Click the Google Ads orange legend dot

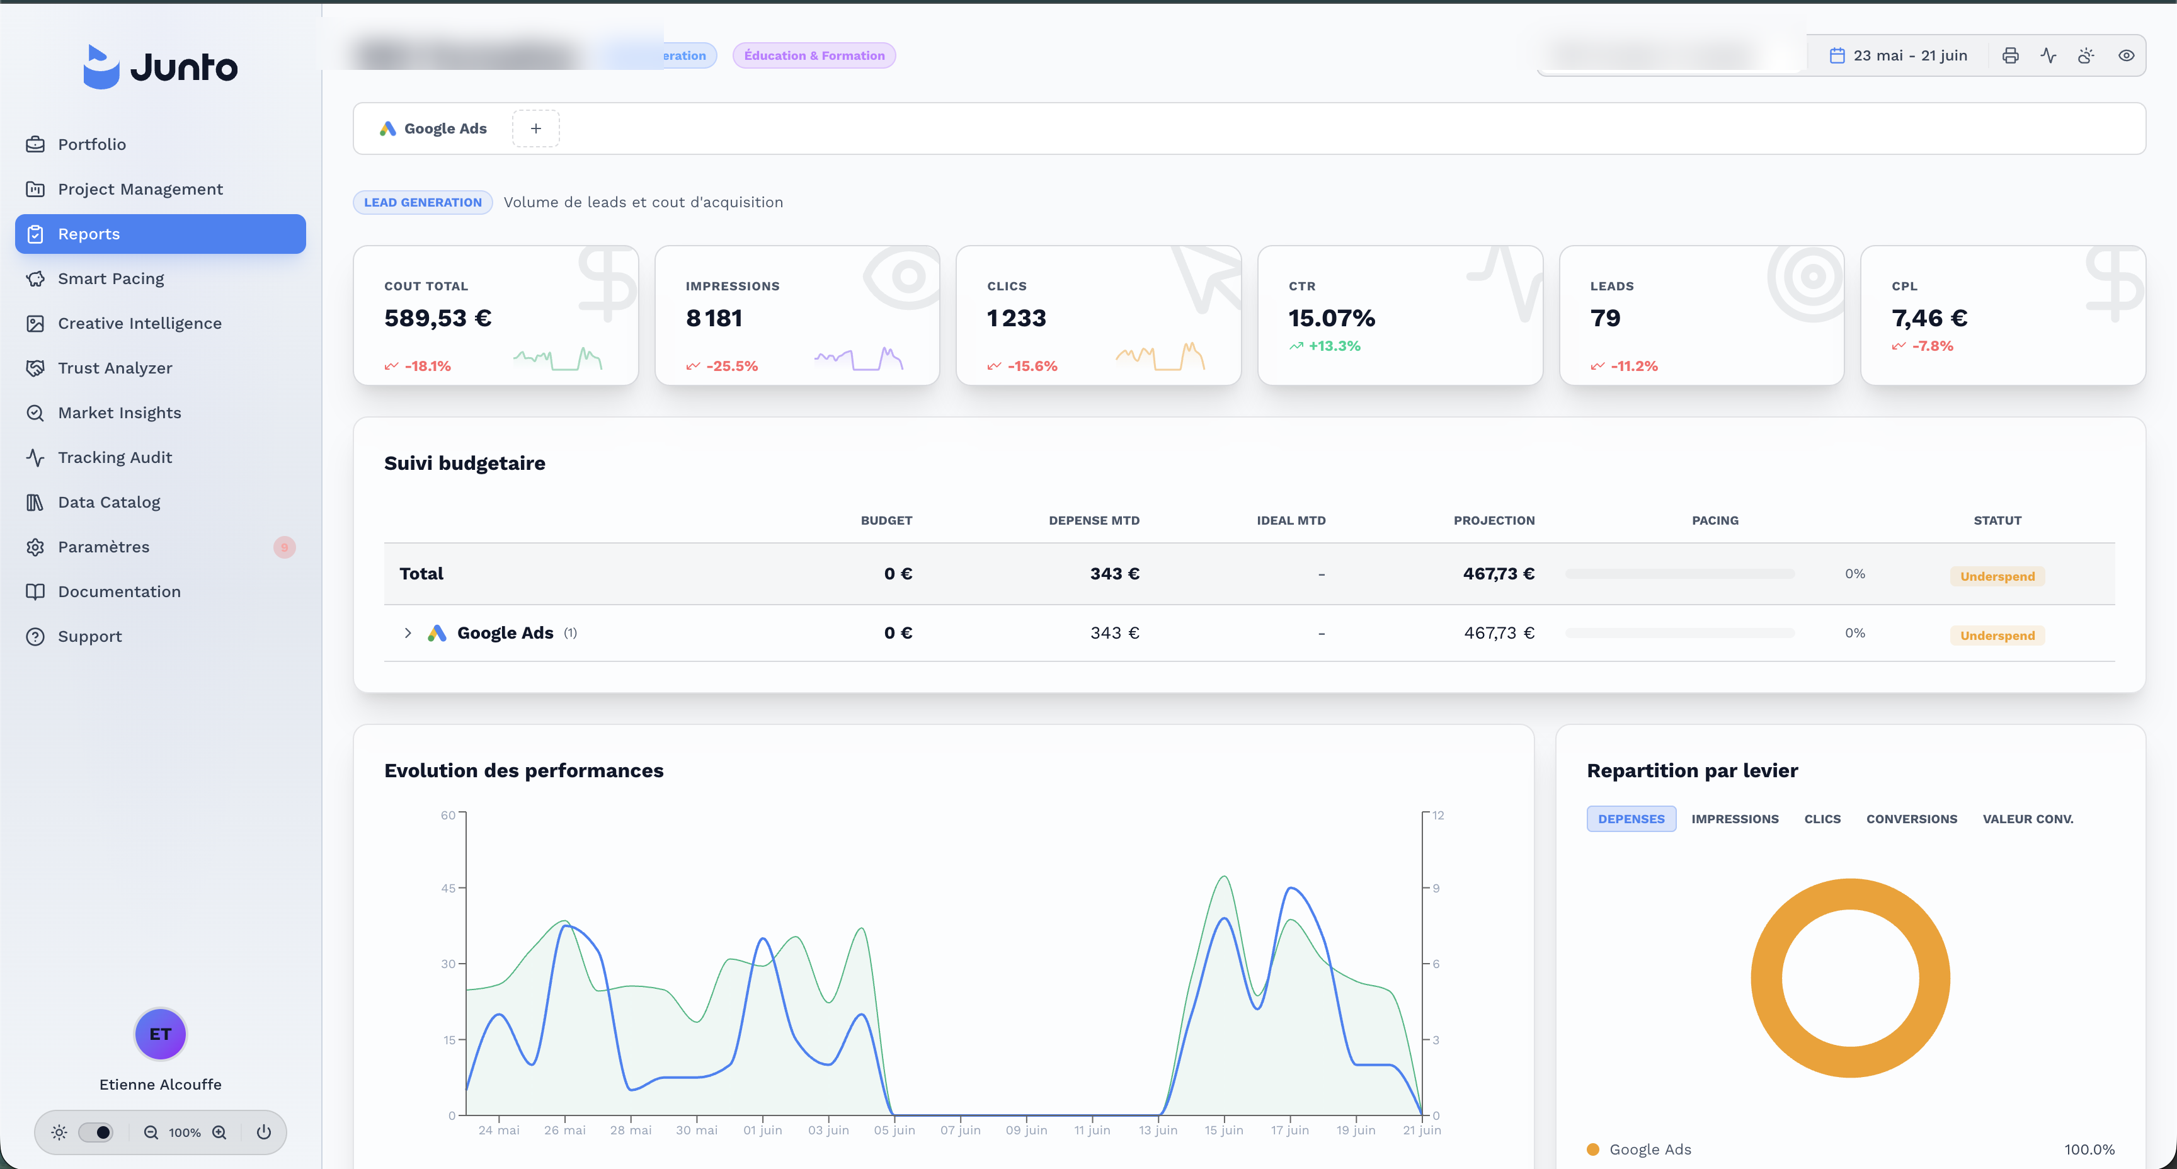[1593, 1149]
